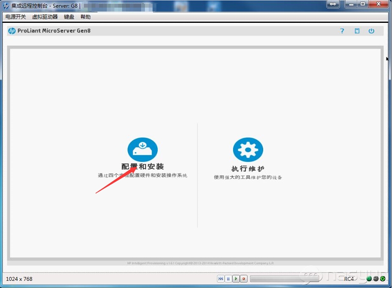
Task: Select the 执行维护 heading text
Action: (248, 169)
